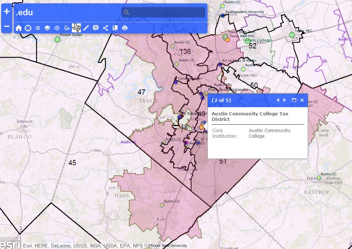This screenshot has width=352, height=249.
Task: Click the Temple College green marker in Hutto
Action: click(x=247, y=41)
